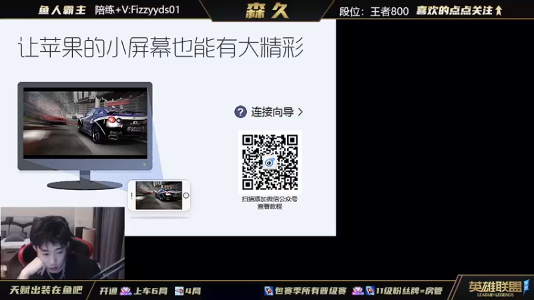Viewport: 534px width, 300px height.
Task: Click the 11级粉丝牌=房管 text
Action: 409,291
